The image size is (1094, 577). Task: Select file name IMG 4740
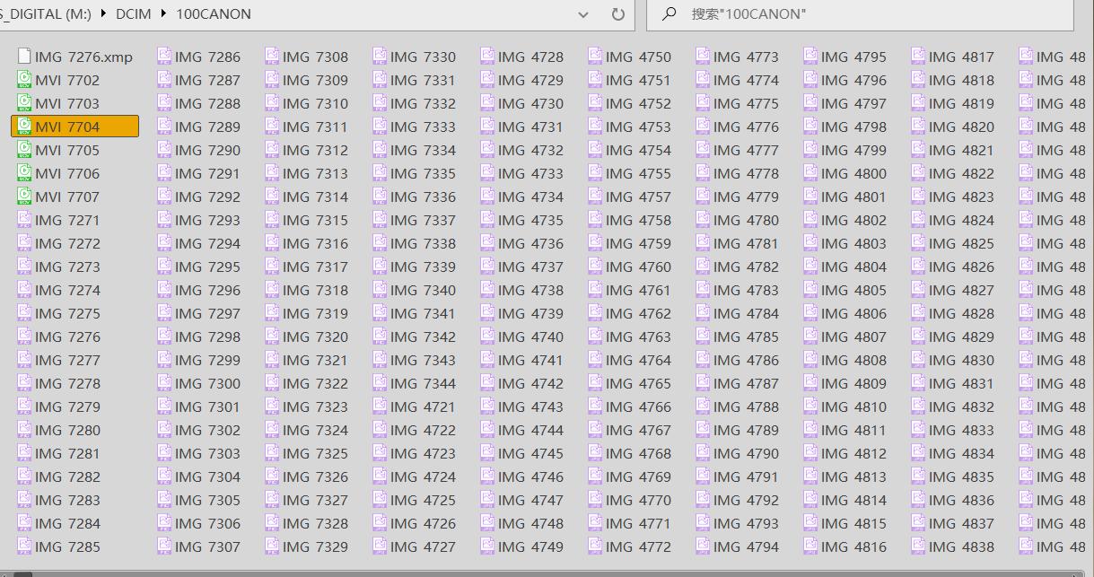coord(531,337)
